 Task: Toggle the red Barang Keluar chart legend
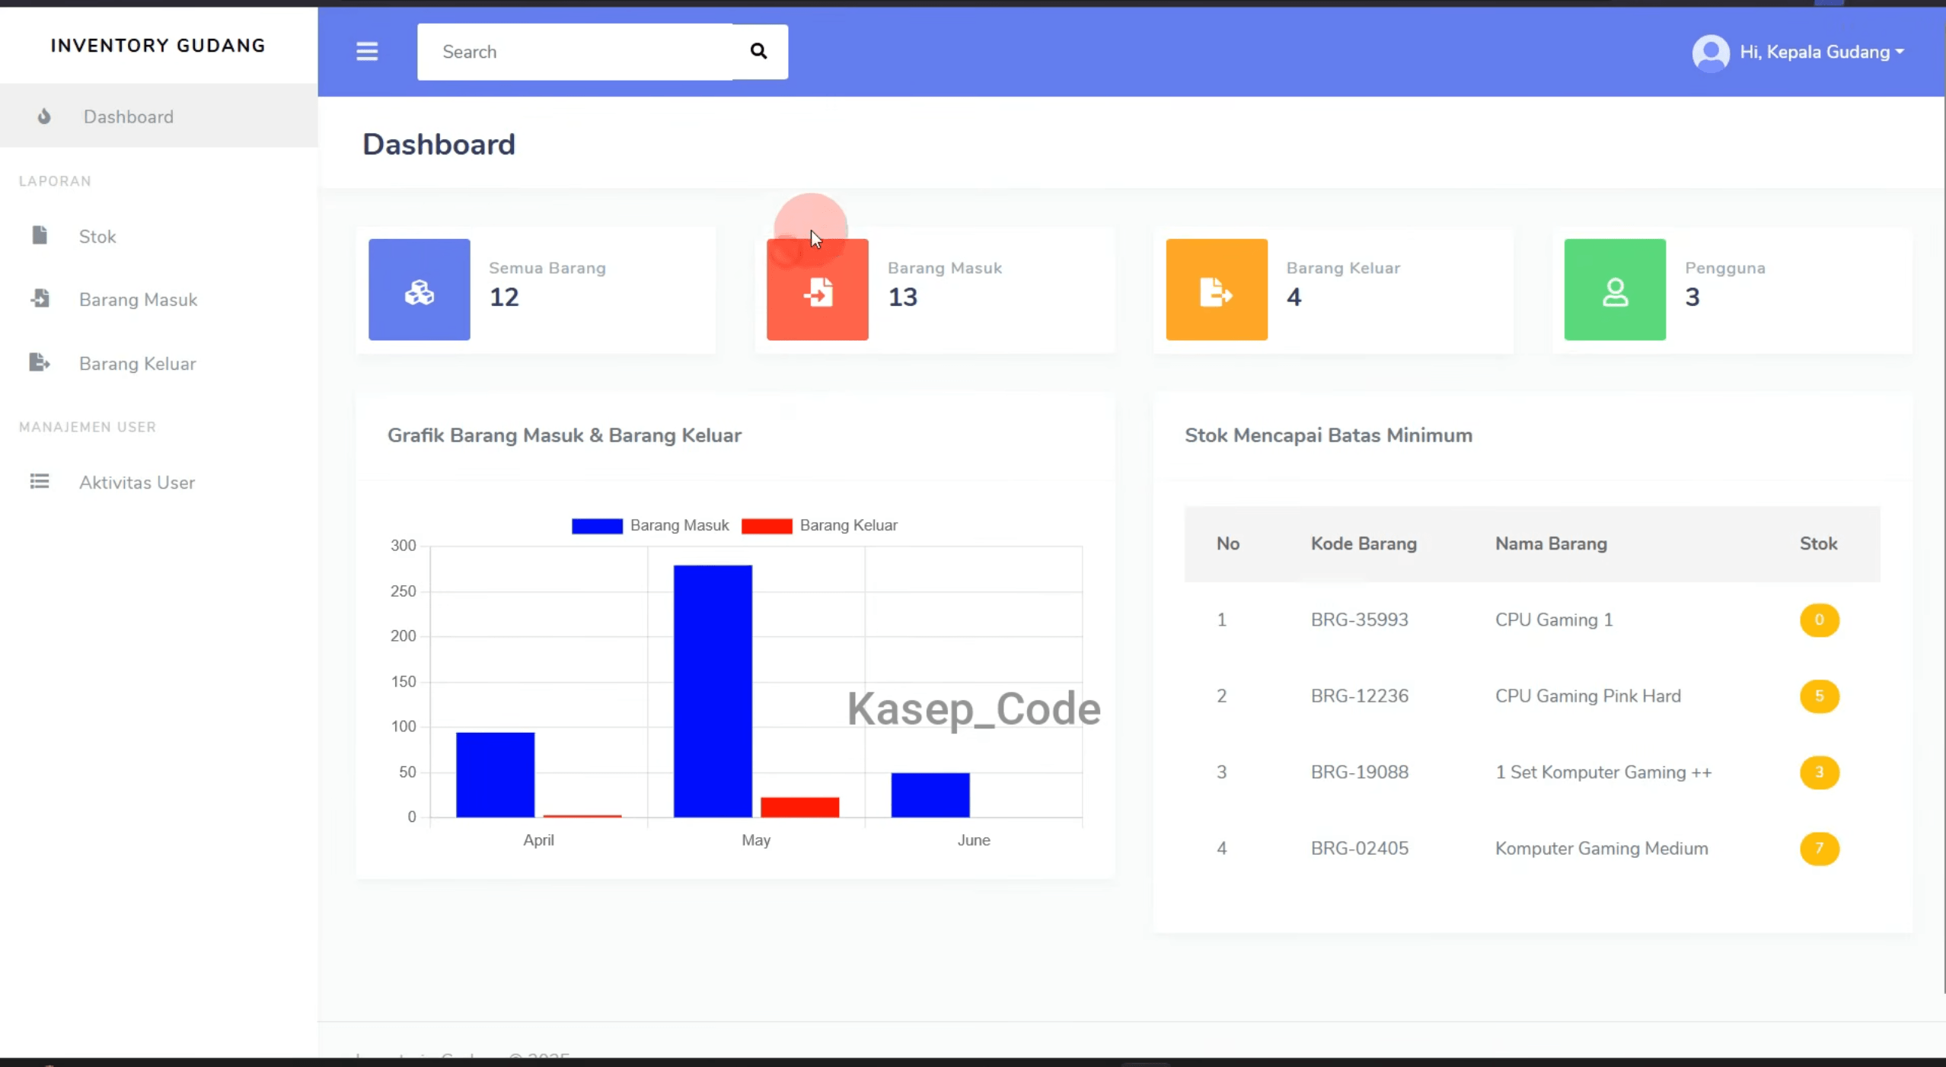tap(819, 525)
